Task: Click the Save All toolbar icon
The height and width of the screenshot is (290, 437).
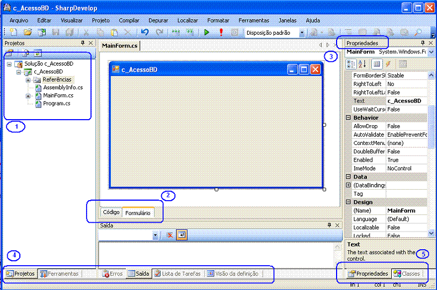Action: [70, 33]
